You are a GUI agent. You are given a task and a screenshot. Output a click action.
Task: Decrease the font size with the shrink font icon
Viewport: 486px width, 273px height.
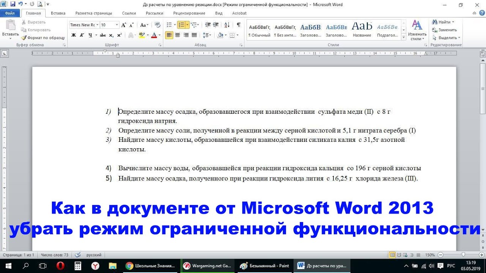point(131,25)
